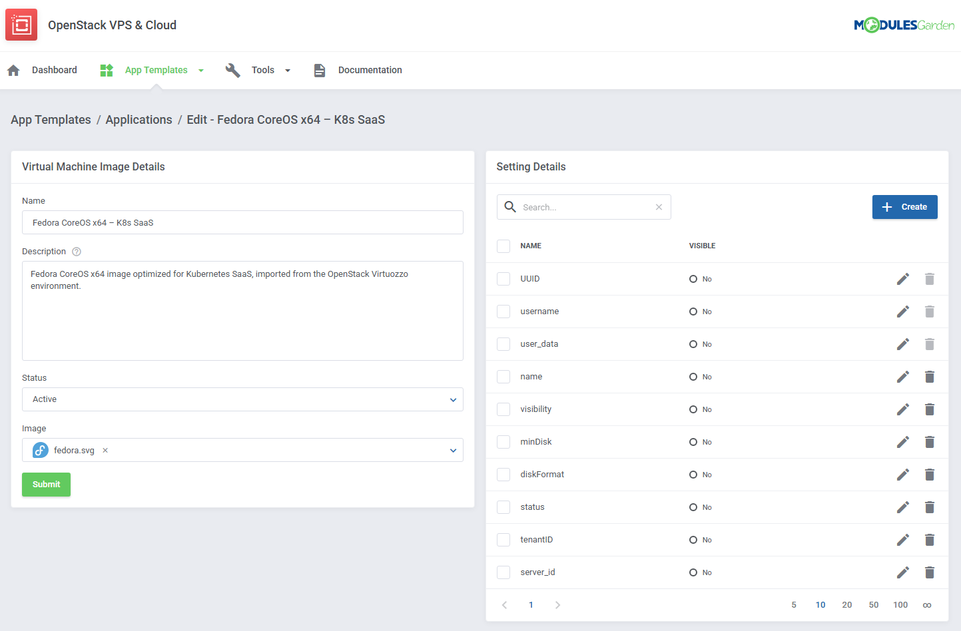Expand the Tools menu dropdown
Image resolution: width=961 pixels, height=631 pixels.
click(270, 70)
